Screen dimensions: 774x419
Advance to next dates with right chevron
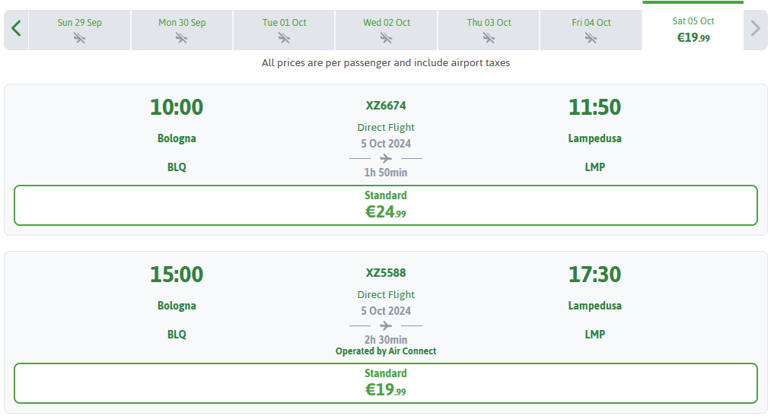click(755, 29)
